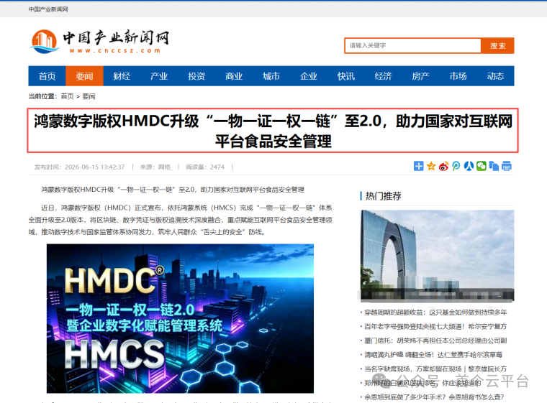This screenshot has width=547, height=403.
Task: Click the article headline about 鸿蒙数字版权HMDC
Action: click(273, 131)
